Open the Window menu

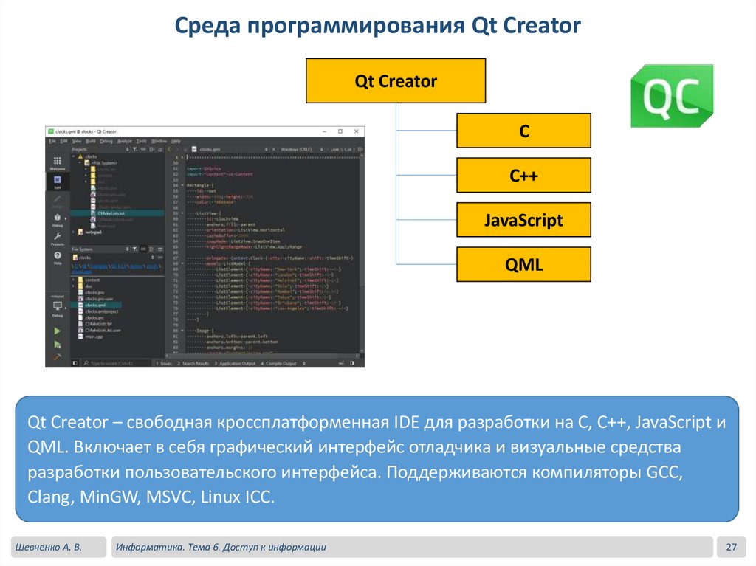pyautogui.click(x=159, y=141)
